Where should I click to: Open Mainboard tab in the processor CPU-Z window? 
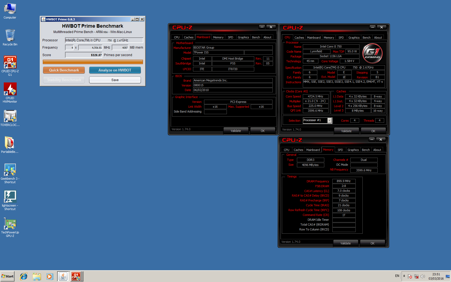click(x=314, y=38)
